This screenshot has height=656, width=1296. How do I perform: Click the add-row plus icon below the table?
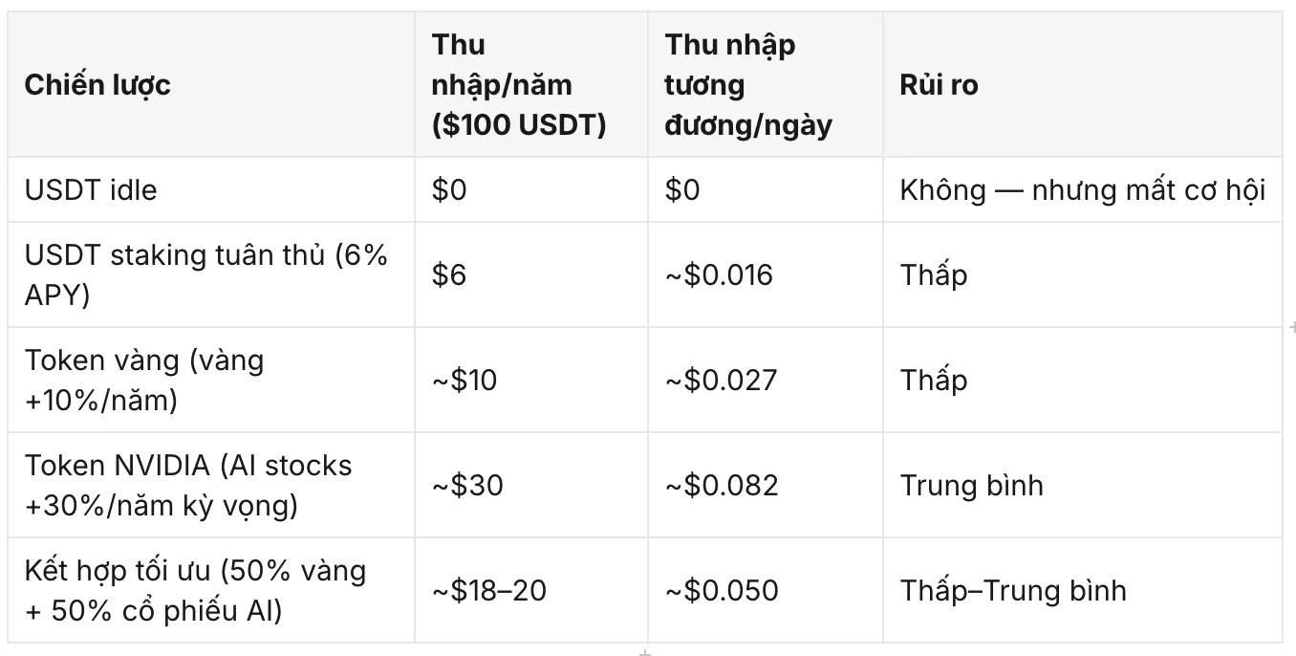645,652
